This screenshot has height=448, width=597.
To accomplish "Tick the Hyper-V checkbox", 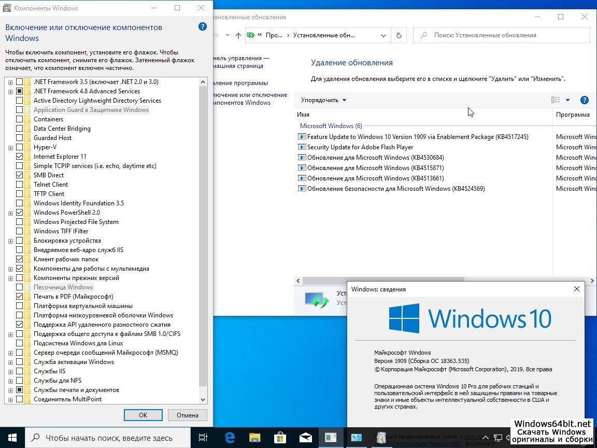I will point(20,147).
